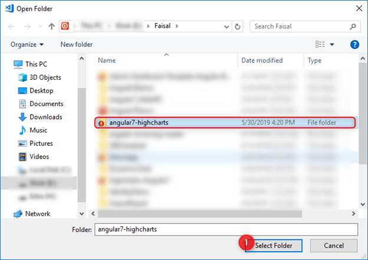Click the Documents page icon
This screenshot has width=368, height=260.
click(x=22, y=104)
